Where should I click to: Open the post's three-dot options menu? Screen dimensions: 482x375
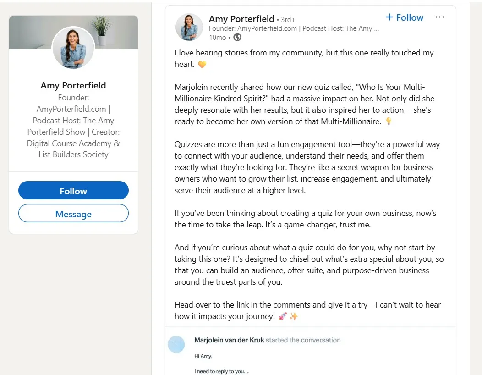tap(439, 17)
